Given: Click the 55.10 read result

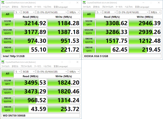Looking at the screenshot, I should (x=31, y=49).
